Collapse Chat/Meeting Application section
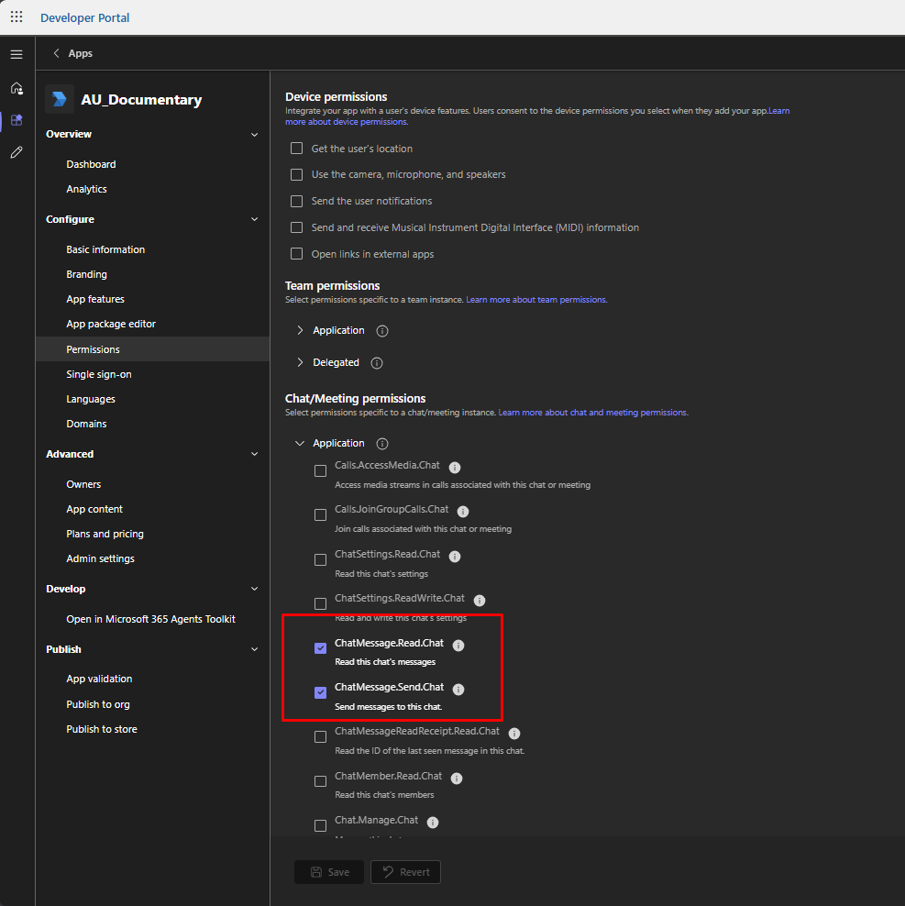The width and height of the screenshot is (905, 906). coord(300,444)
